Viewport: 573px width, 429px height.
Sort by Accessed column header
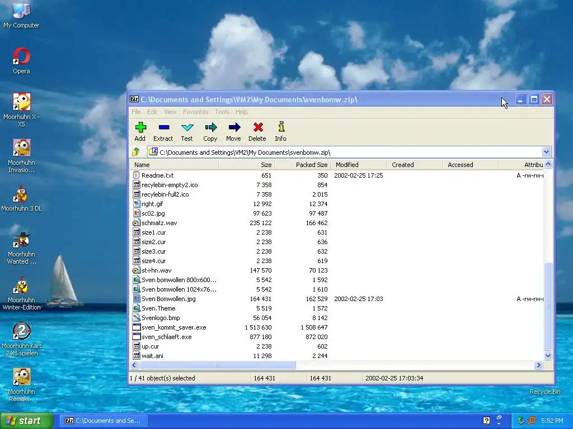click(x=470, y=165)
